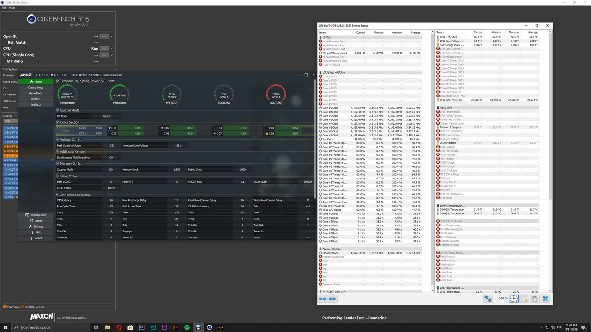Image resolution: width=591 pixels, height=332 pixels.
Task: Open the About entry in Ryzen Master
Action: [x=36, y=238]
